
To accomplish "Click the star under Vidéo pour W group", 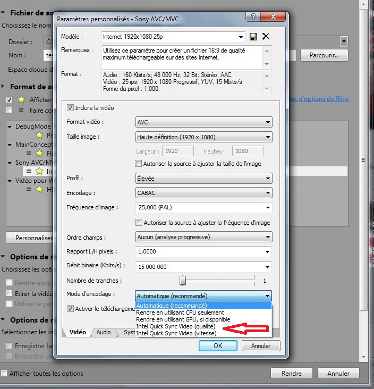I will click(39, 190).
